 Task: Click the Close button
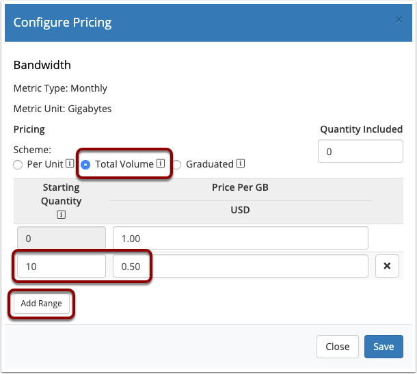pos(338,347)
